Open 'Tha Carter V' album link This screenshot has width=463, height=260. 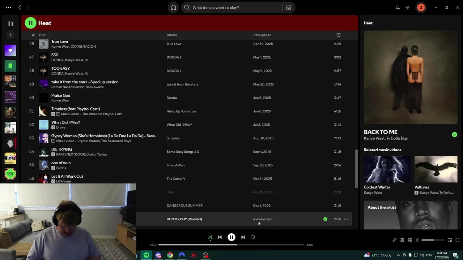[x=176, y=179]
